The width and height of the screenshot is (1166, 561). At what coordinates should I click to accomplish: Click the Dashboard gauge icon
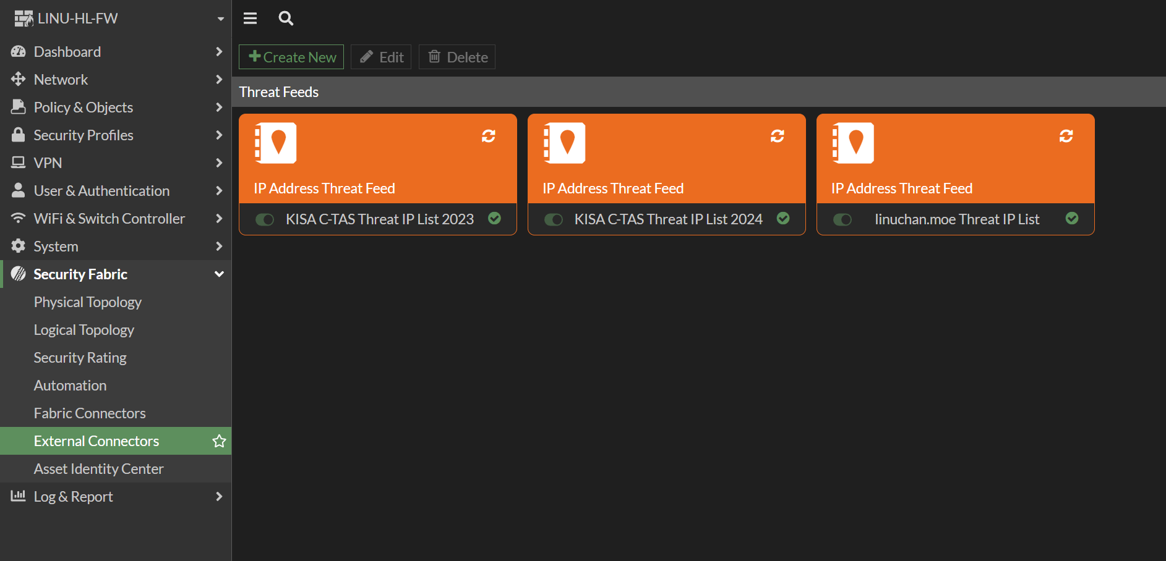coord(19,52)
